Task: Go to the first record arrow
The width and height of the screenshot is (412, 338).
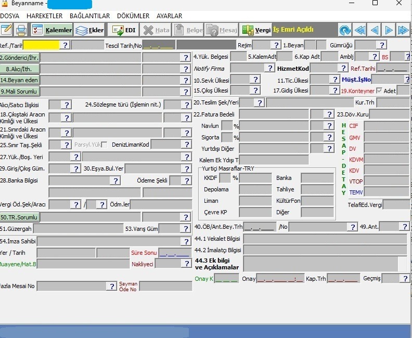Action: tap(359, 30)
